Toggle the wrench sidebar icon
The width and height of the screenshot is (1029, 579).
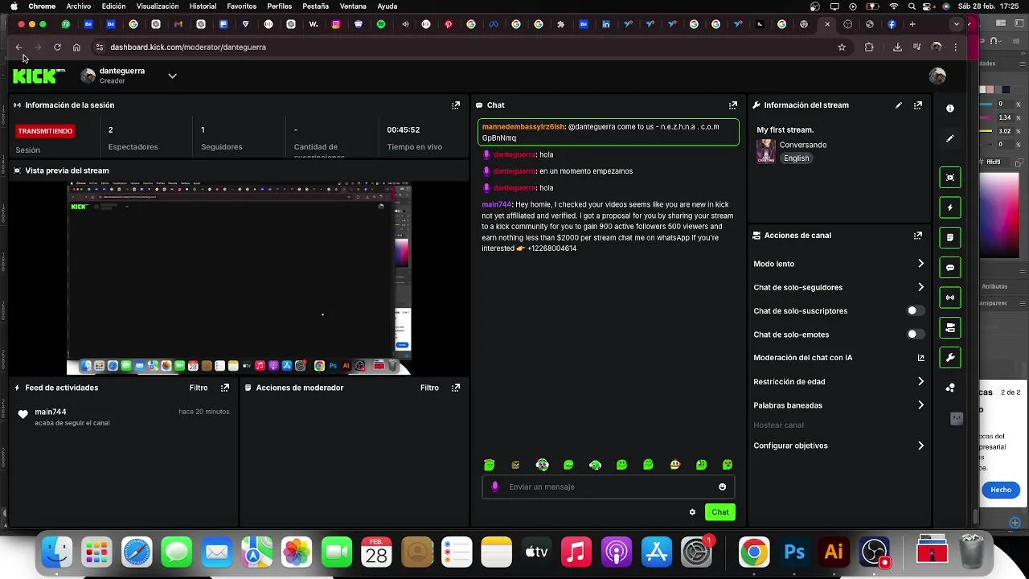click(950, 358)
